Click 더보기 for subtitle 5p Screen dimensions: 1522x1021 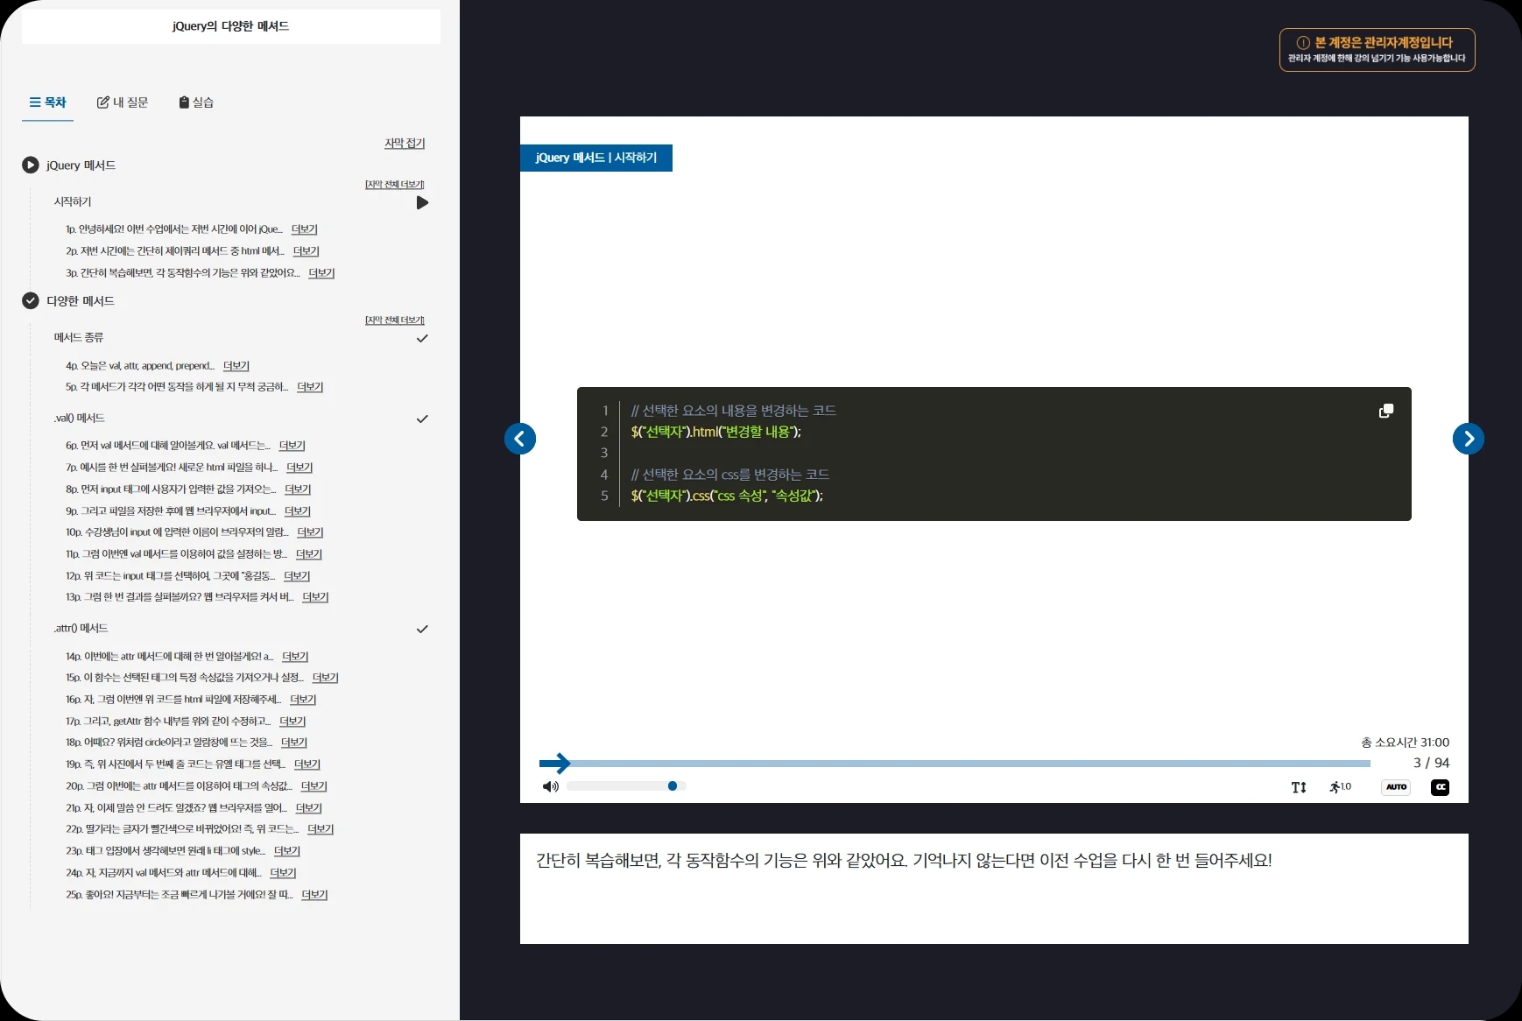(x=310, y=387)
